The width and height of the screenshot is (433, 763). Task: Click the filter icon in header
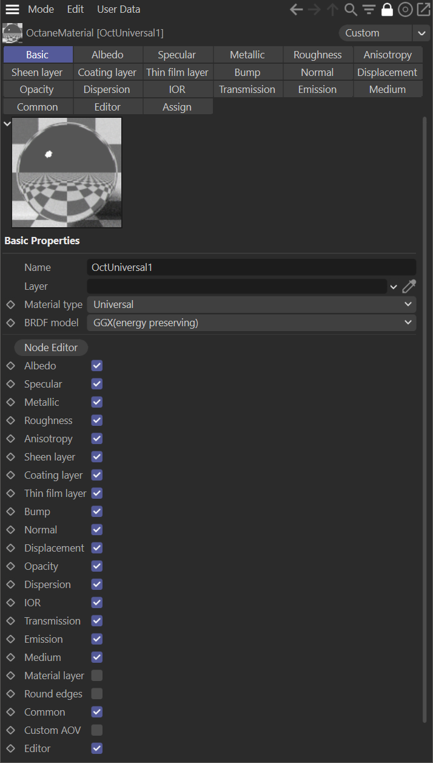pyautogui.click(x=369, y=10)
